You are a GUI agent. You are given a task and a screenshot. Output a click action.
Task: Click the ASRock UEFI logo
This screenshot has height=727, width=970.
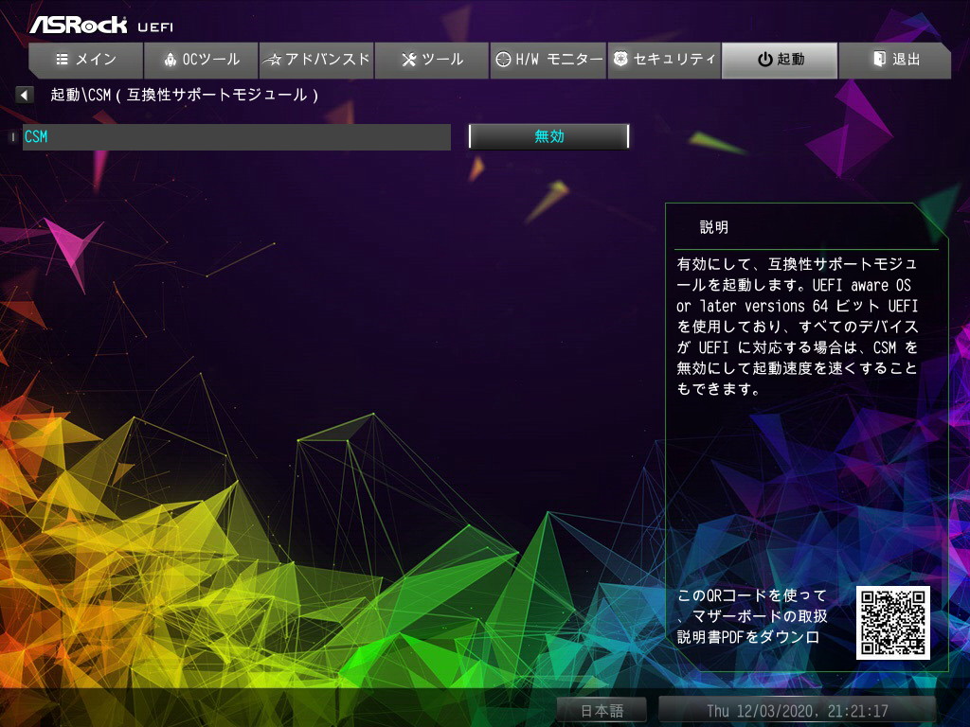click(x=101, y=26)
